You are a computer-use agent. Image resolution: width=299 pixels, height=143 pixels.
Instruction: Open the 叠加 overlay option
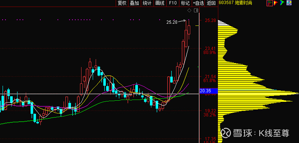tap(135, 3)
